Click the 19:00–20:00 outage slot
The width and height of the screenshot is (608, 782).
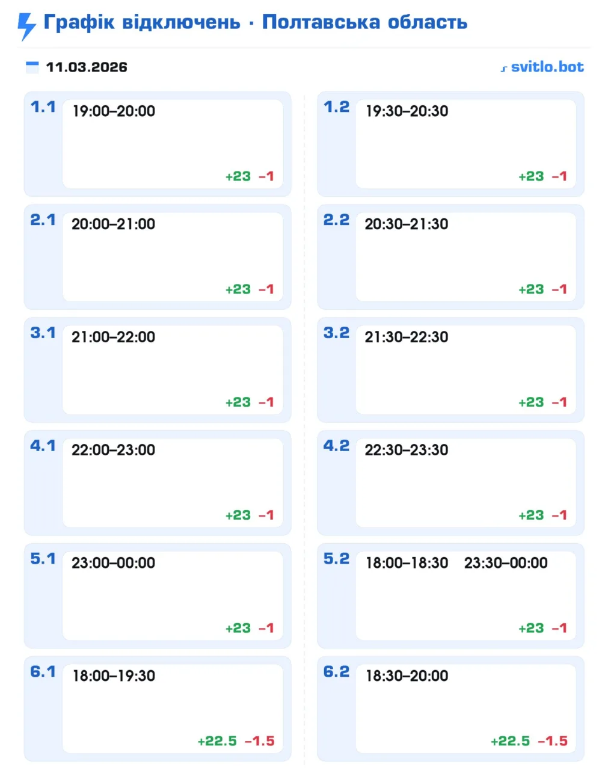(114, 111)
